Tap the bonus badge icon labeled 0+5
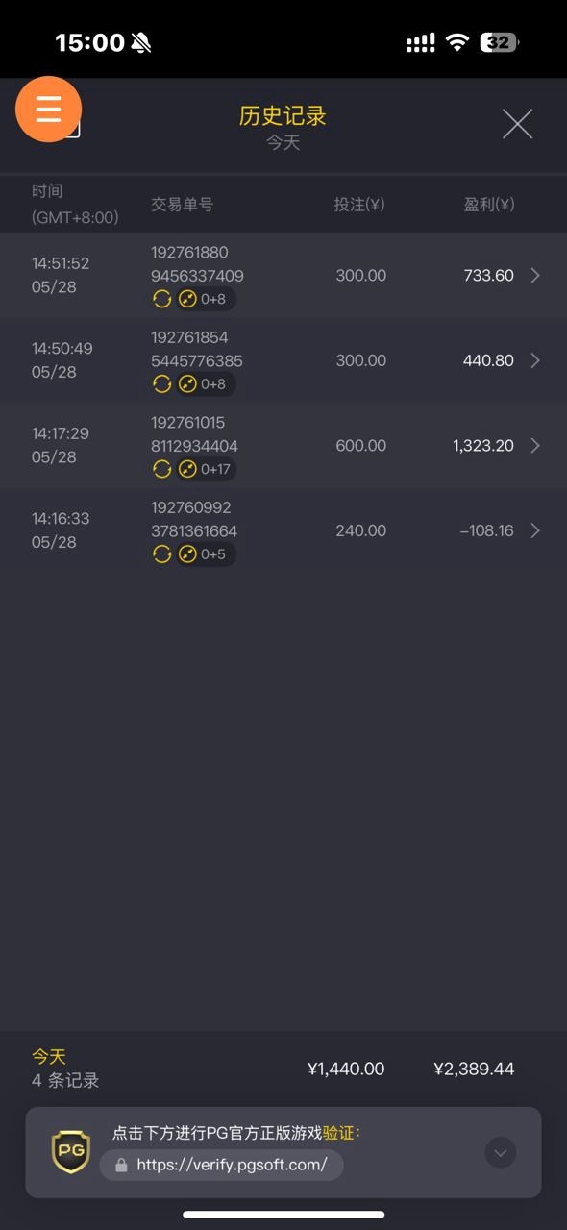The height and width of the screenshot is (1230, 567). [x=188, y=554]
